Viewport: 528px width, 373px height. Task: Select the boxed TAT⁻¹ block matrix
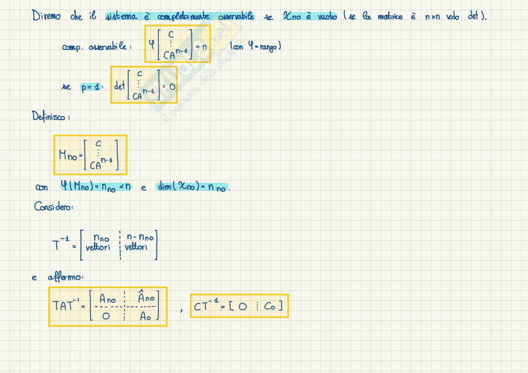click(108, 306)
